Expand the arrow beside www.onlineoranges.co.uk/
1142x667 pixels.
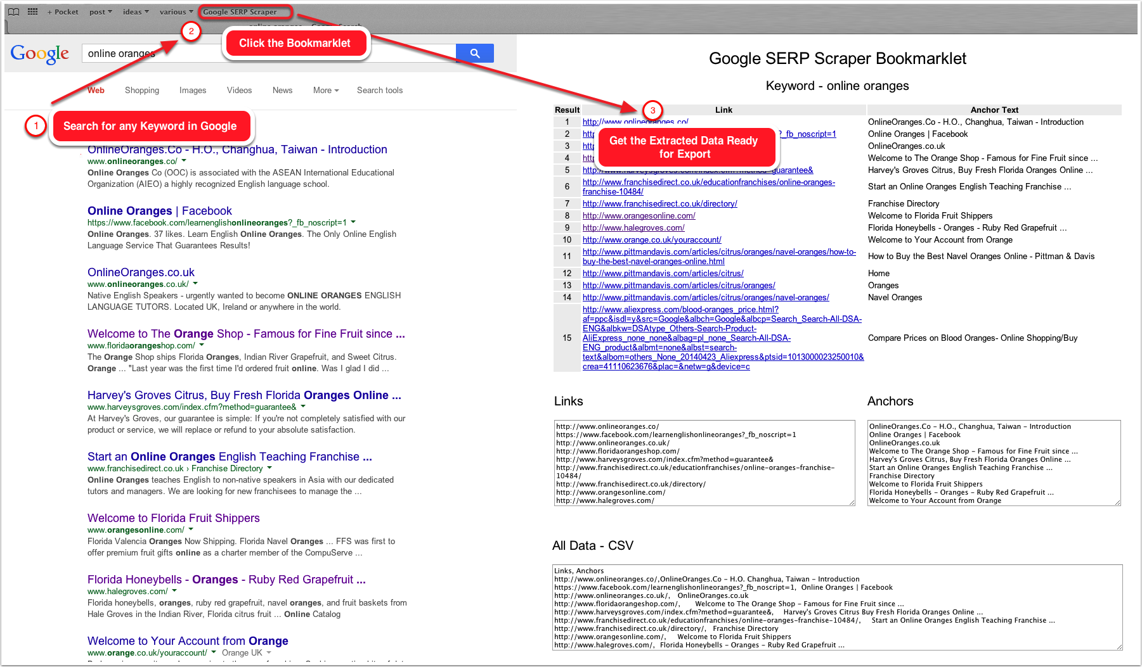point(195,284)
